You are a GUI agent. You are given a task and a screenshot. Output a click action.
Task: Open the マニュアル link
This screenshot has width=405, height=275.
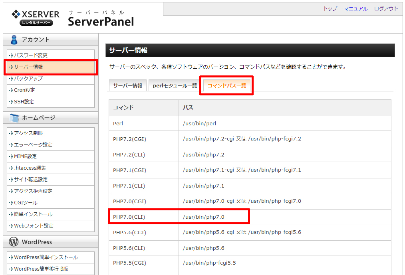pos(355,9)
